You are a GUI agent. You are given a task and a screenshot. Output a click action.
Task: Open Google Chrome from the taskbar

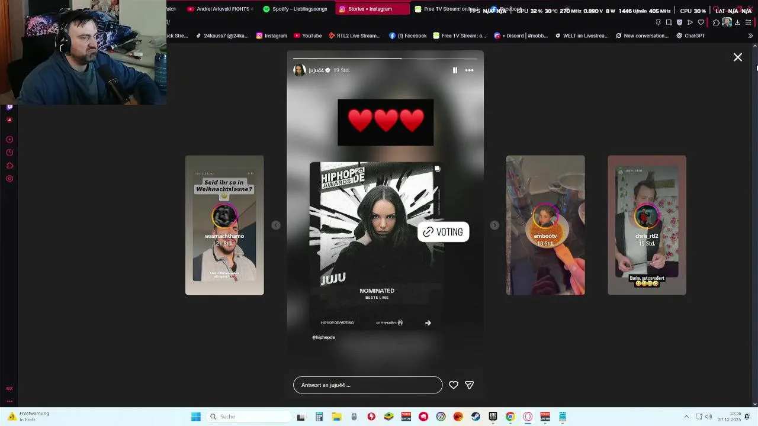pos(510,417)
